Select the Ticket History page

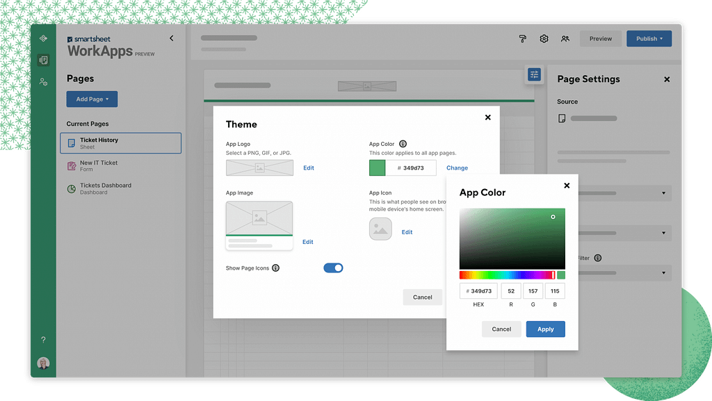point(121,143)
